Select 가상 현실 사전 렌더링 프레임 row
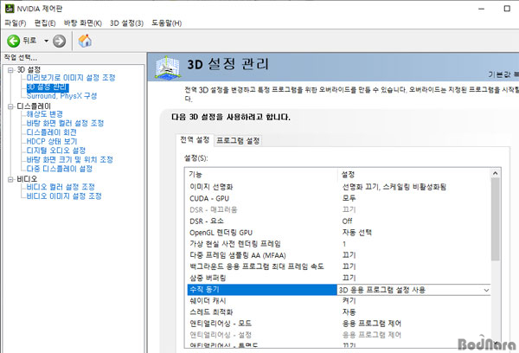519x353 pixels. click(x=338, y=244)
